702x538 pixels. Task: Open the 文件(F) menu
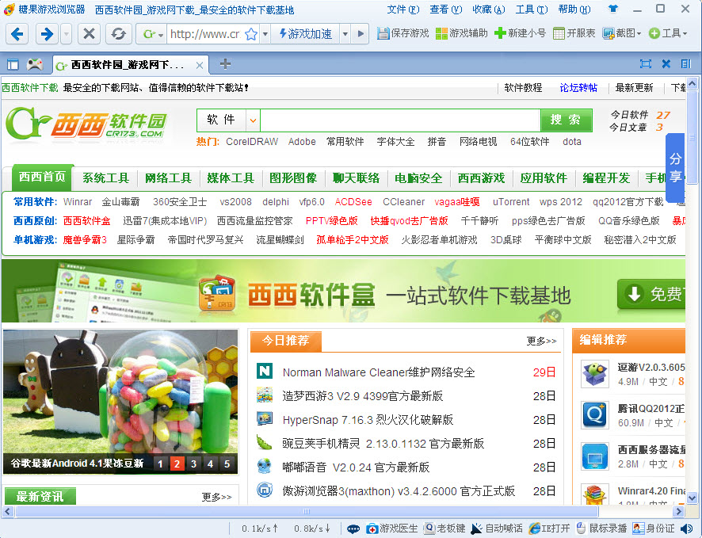(403, 10)
